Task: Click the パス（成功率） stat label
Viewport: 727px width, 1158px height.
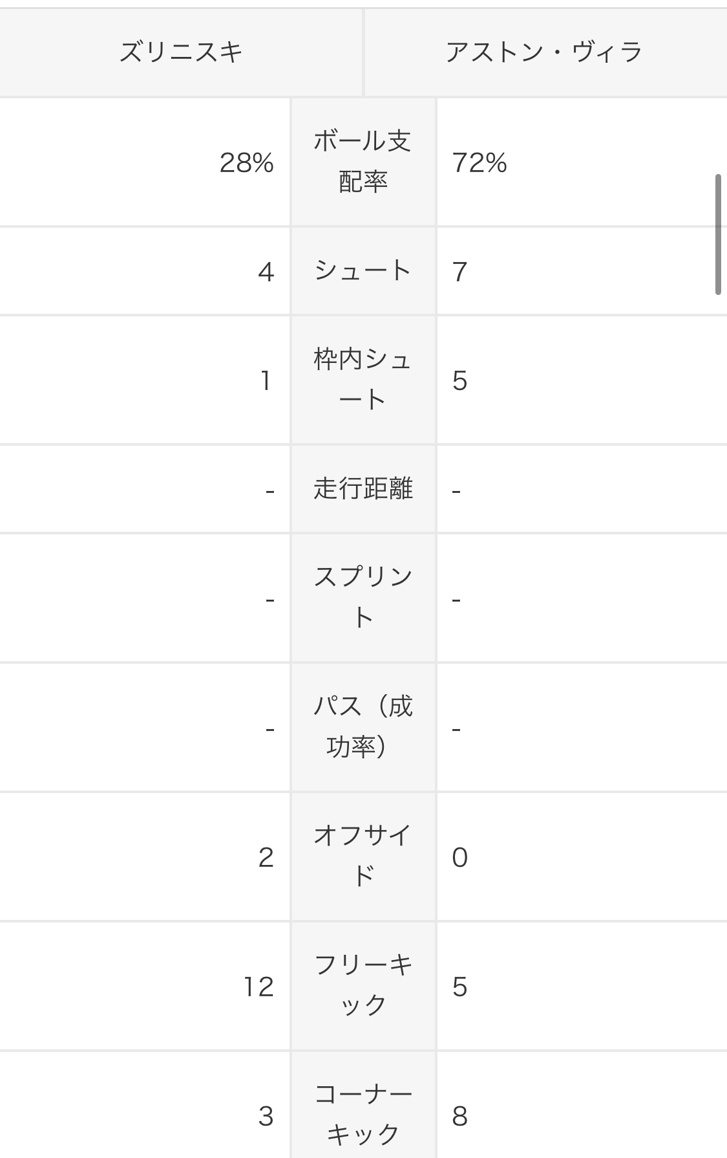Action: click(363, 727)
